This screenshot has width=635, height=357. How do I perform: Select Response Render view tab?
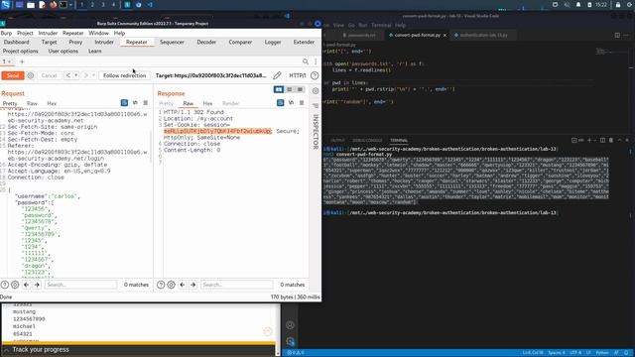pos(231,103)
